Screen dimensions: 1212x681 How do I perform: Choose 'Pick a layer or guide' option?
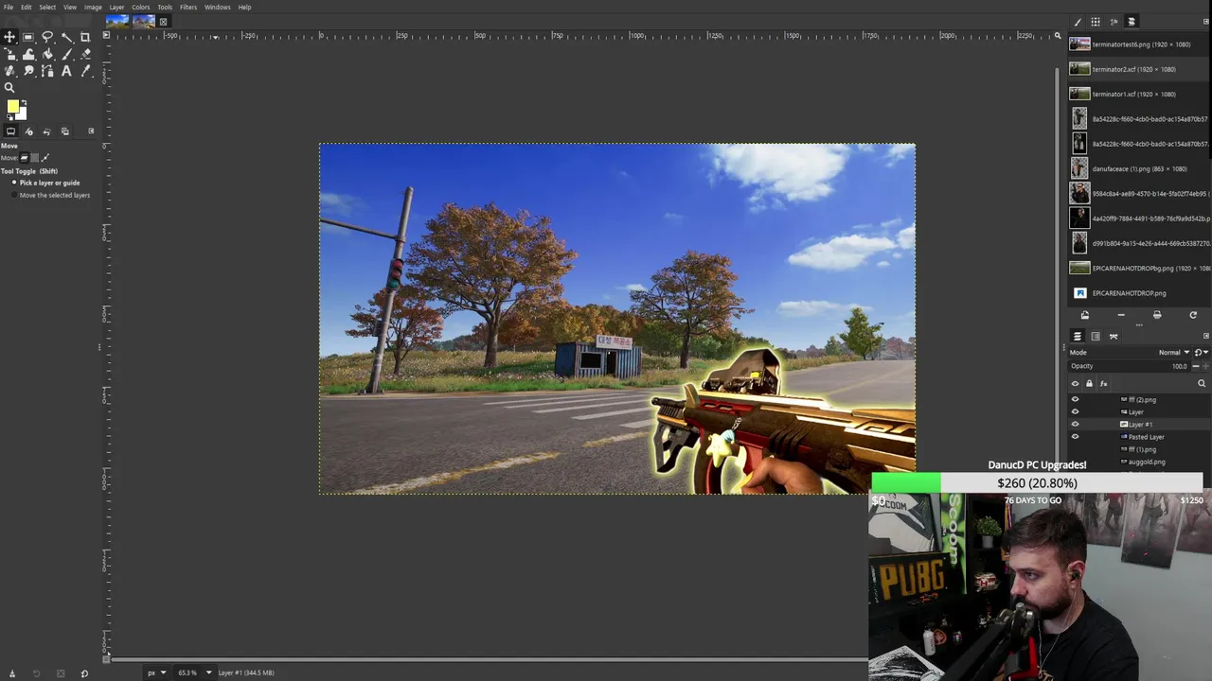click(46, 183)
